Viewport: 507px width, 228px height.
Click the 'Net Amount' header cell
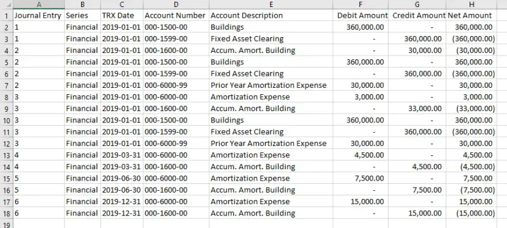pos(472,15)
